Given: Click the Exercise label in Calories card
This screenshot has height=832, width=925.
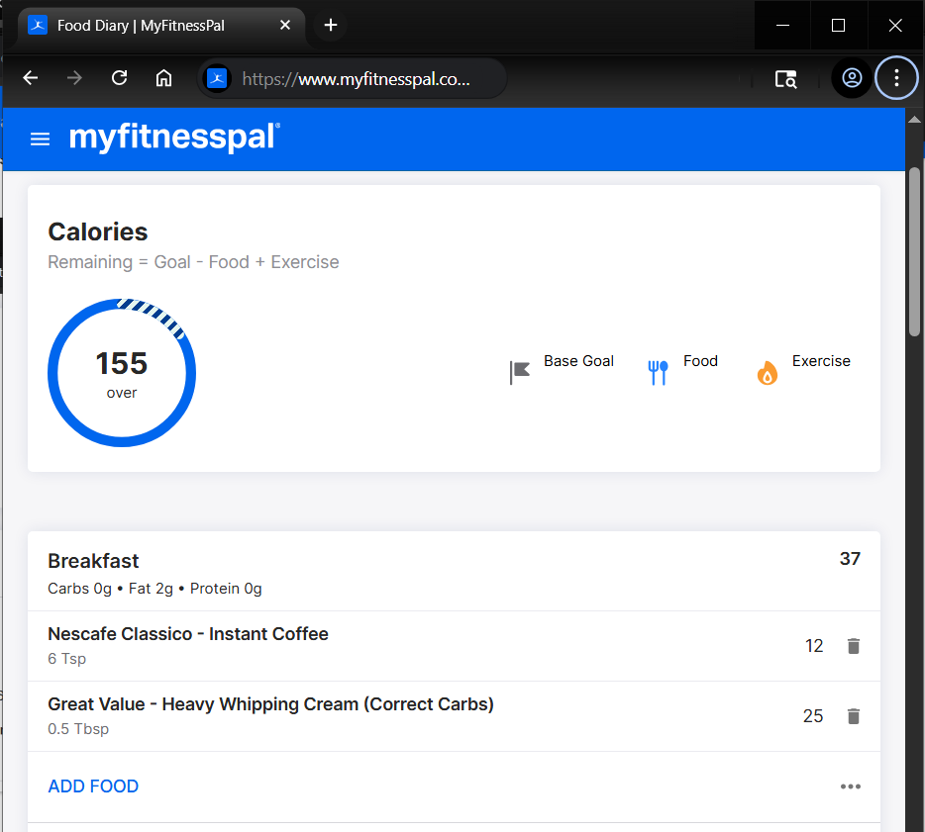Looking at the screenshot, I should tap(821, 361).
